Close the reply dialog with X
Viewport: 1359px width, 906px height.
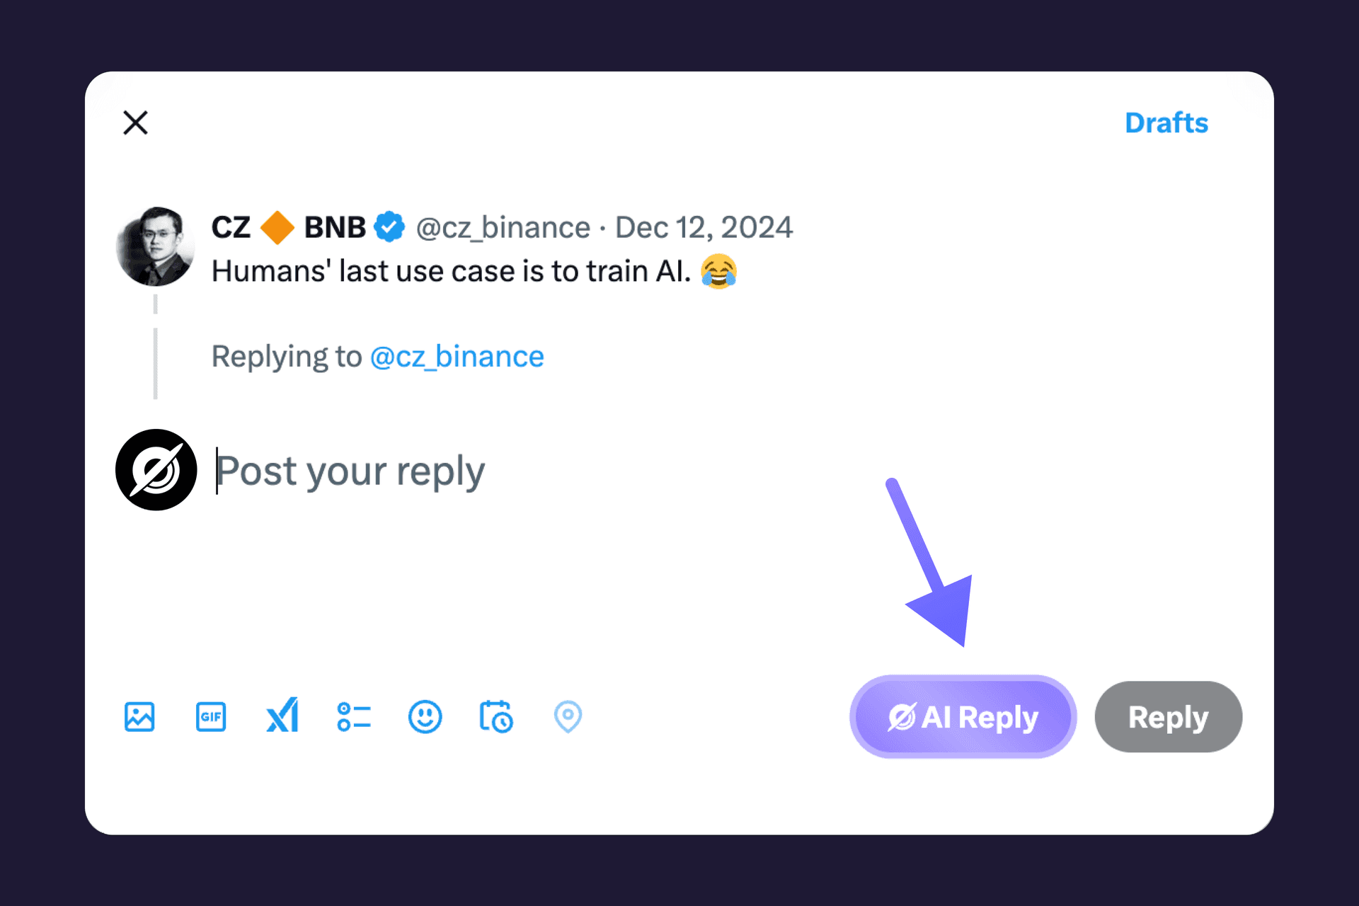(135, 122)
